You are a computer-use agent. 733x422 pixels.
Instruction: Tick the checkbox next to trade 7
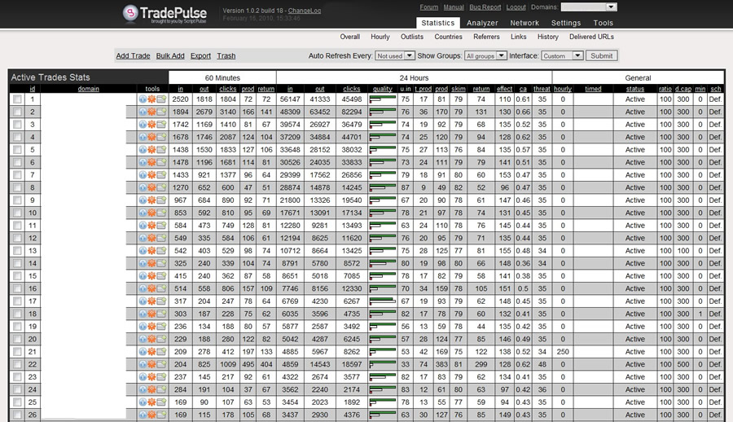tap(17, 175)
